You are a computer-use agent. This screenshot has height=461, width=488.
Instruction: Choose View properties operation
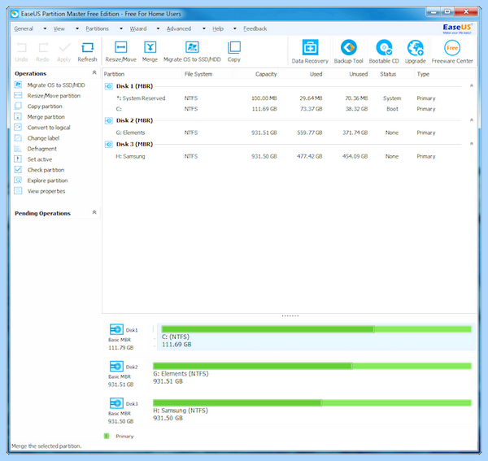click(x=46, y=191)
